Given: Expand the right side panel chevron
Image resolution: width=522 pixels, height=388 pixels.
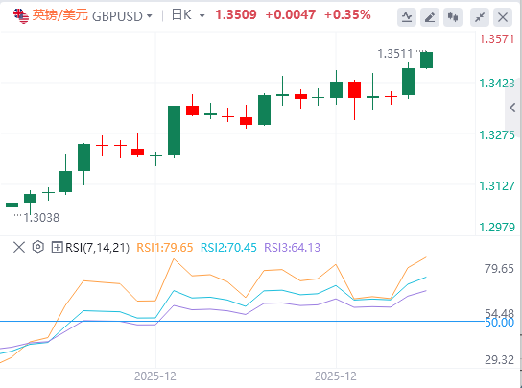Looking at the screenshot, I should (x=512, y=108).
